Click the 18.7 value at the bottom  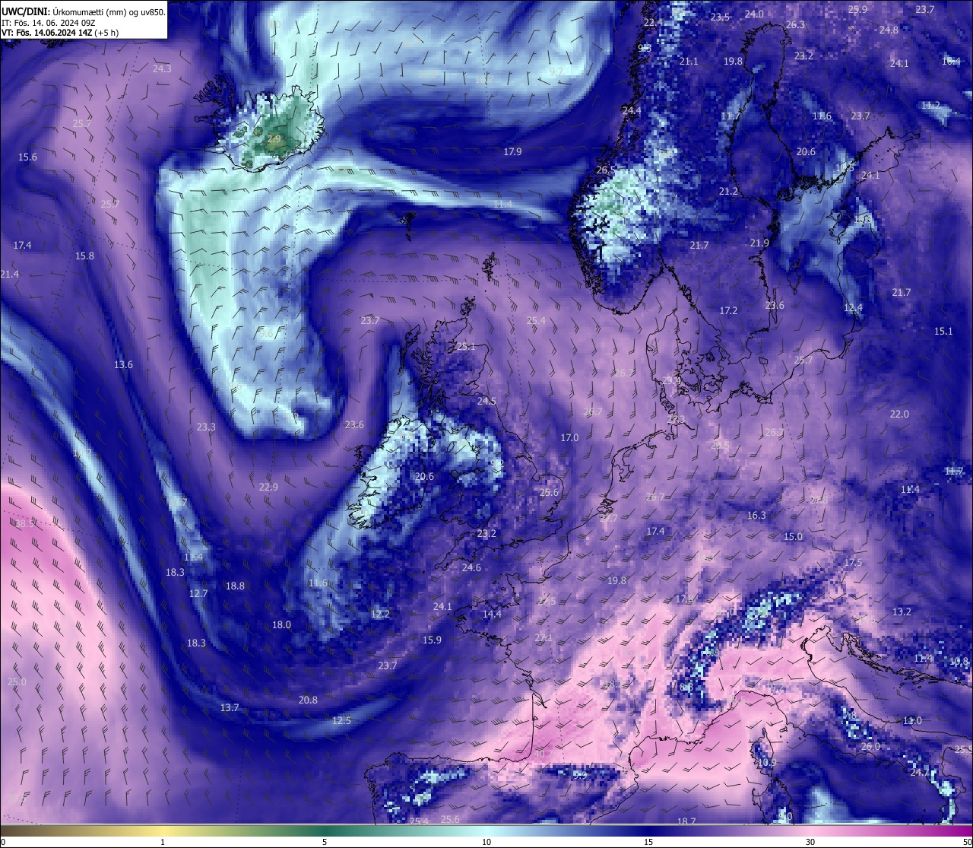pyautogui.click(x=686, y=821)
